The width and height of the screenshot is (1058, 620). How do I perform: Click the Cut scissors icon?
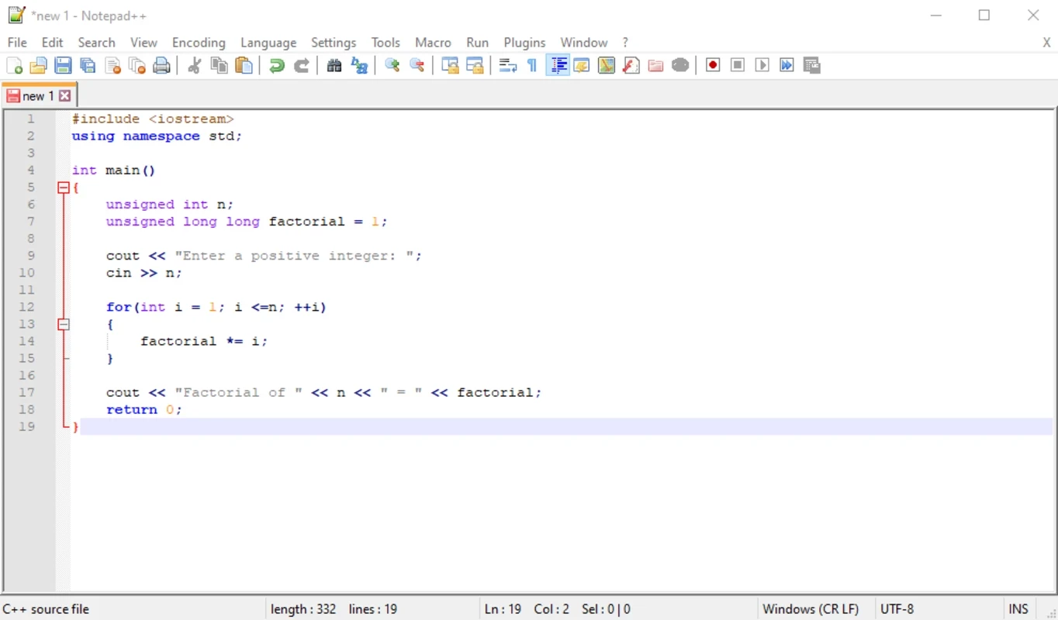click(x=194, y=66)
